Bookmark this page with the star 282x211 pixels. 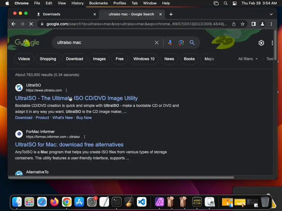tap(242, 24)
